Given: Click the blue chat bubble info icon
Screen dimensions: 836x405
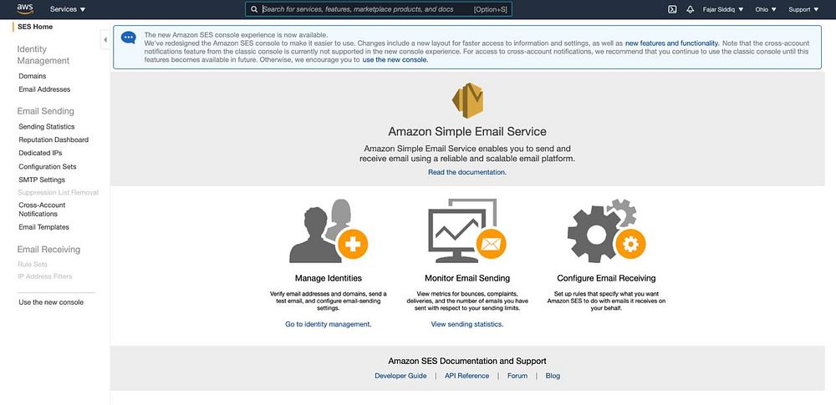Looking at the screenshot, I should point(129,38).
